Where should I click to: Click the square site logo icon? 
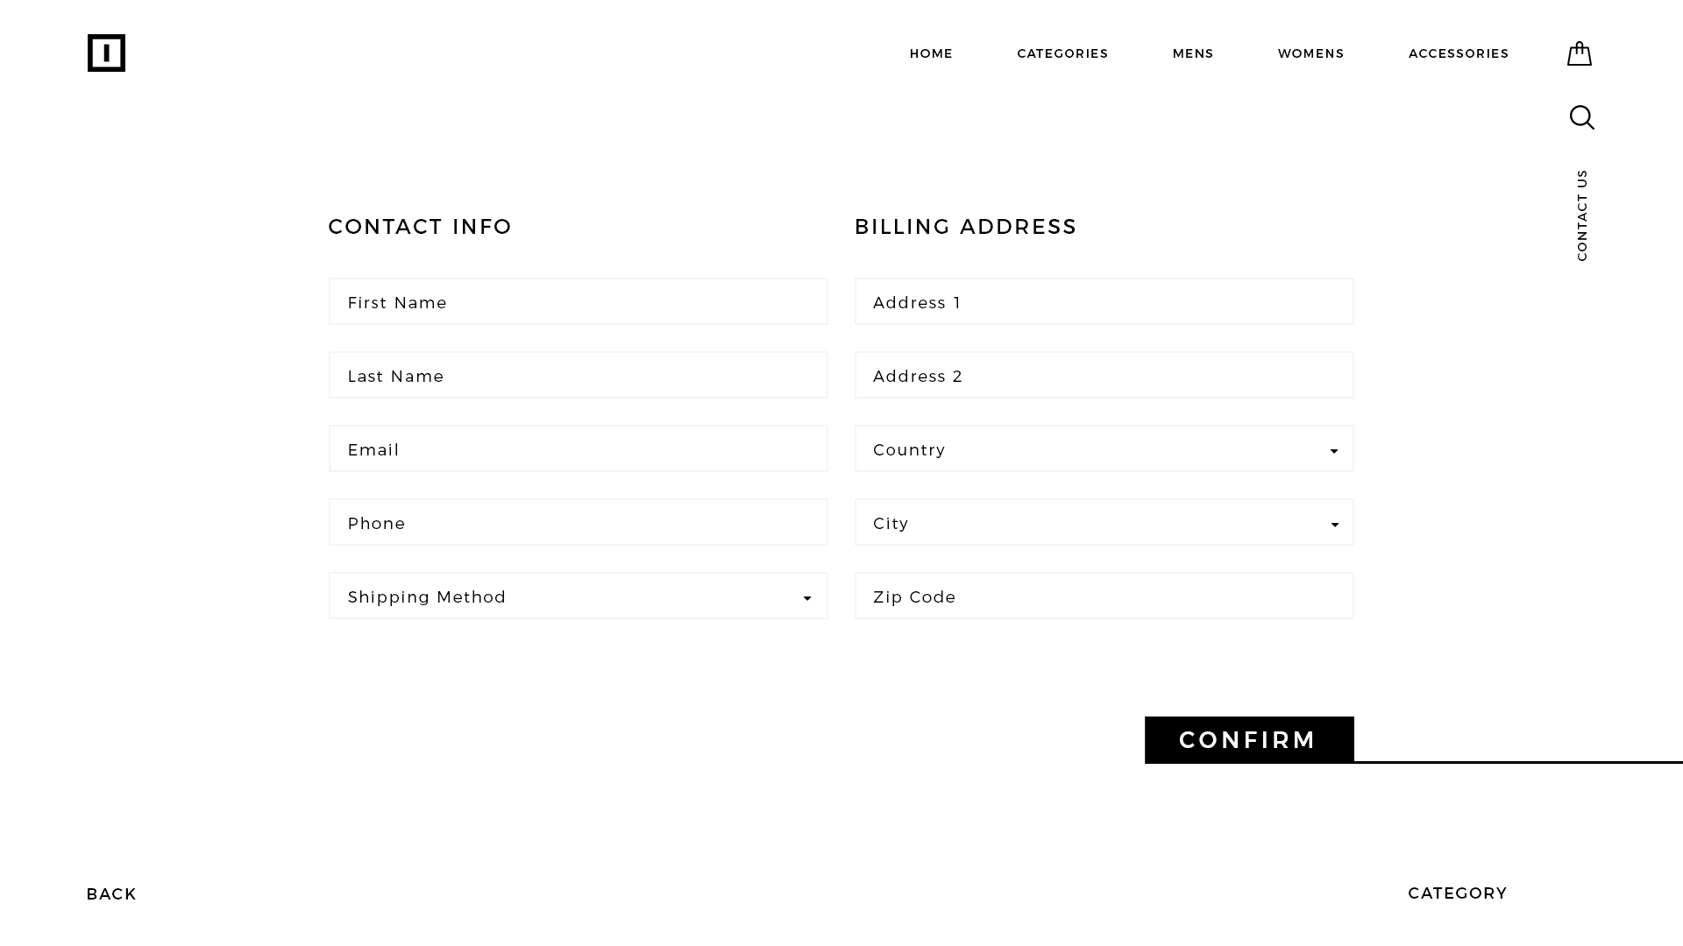tap(106, 53)
